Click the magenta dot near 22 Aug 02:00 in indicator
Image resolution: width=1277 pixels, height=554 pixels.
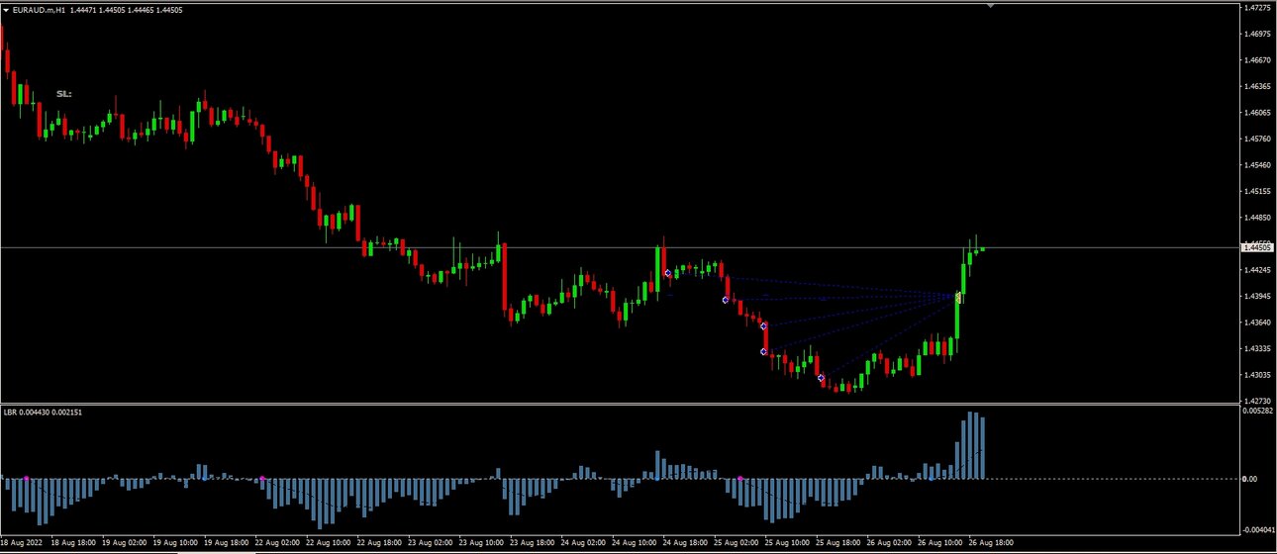click(261, 479)
